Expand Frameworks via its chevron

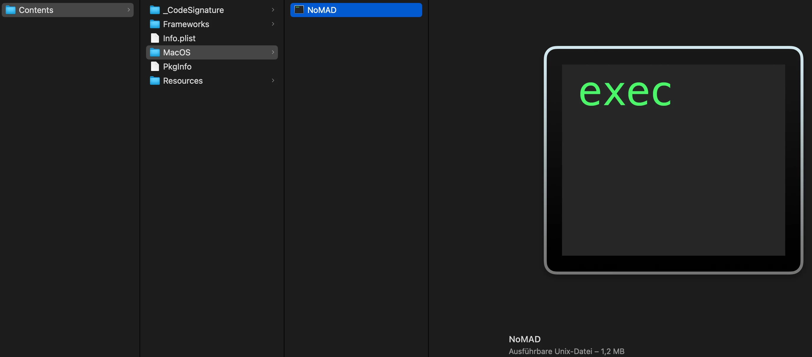coord(273,24)
